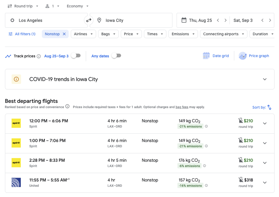
Task: Go to next departure date after Aug 25
Action: (x=225, y=20)
